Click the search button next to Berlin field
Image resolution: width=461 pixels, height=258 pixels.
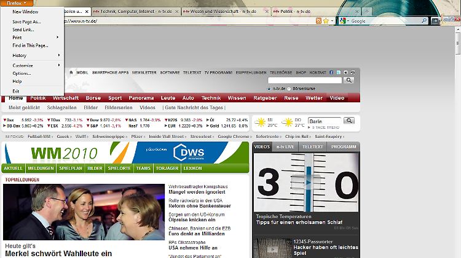coord(349,121)
